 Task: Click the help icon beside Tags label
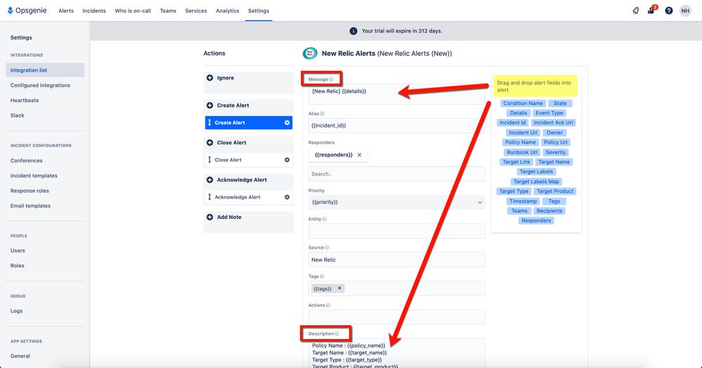pyautogui.click(x=322, y=277)
